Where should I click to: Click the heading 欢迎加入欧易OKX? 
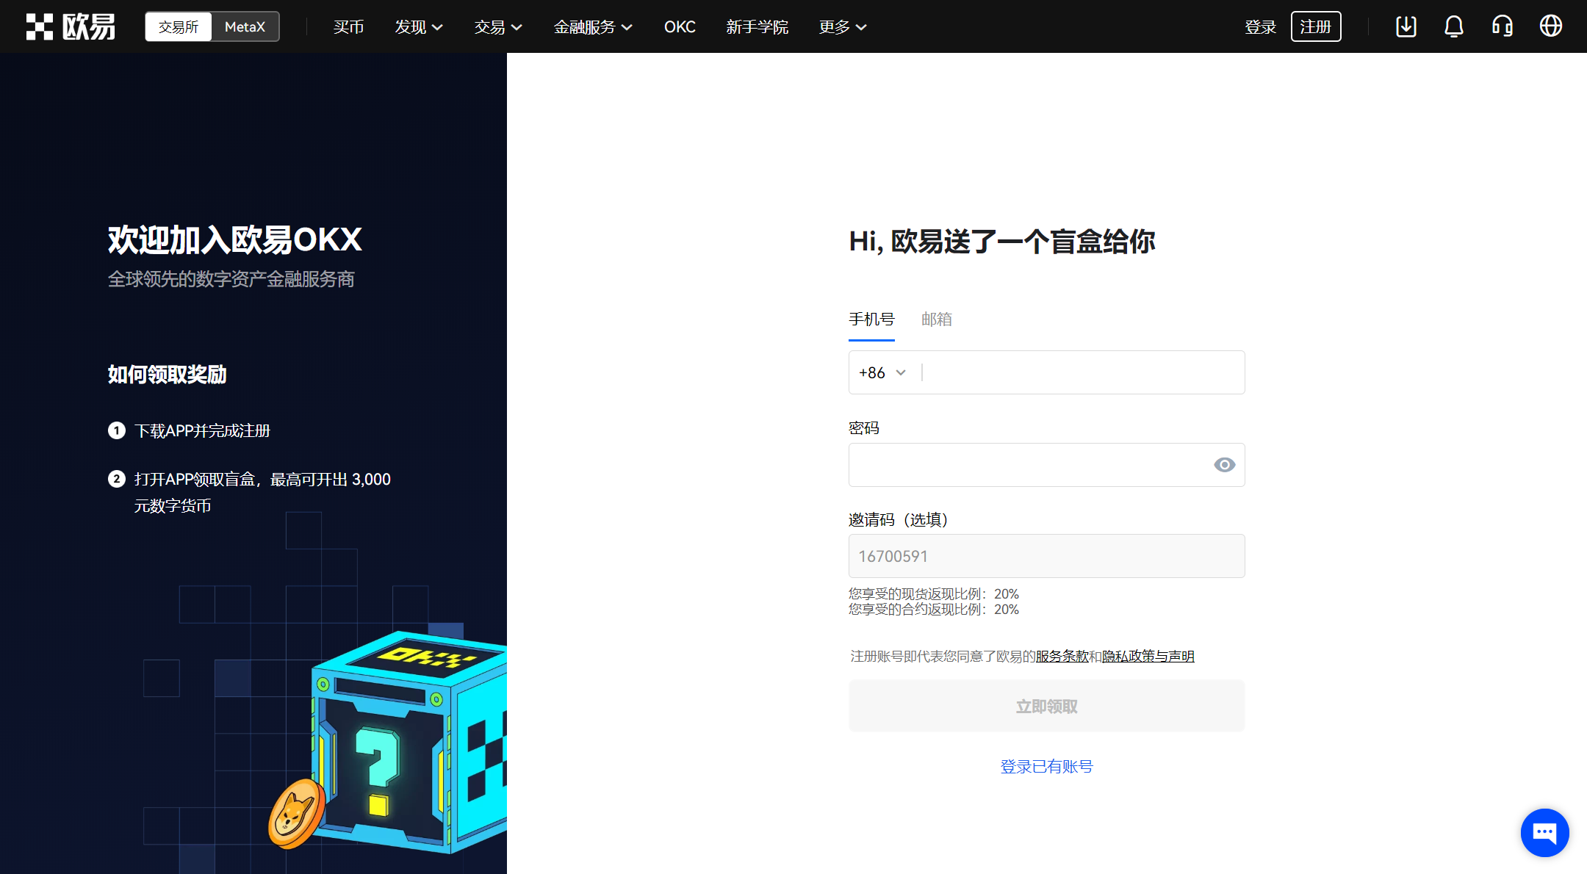click(x=235, y=240)
